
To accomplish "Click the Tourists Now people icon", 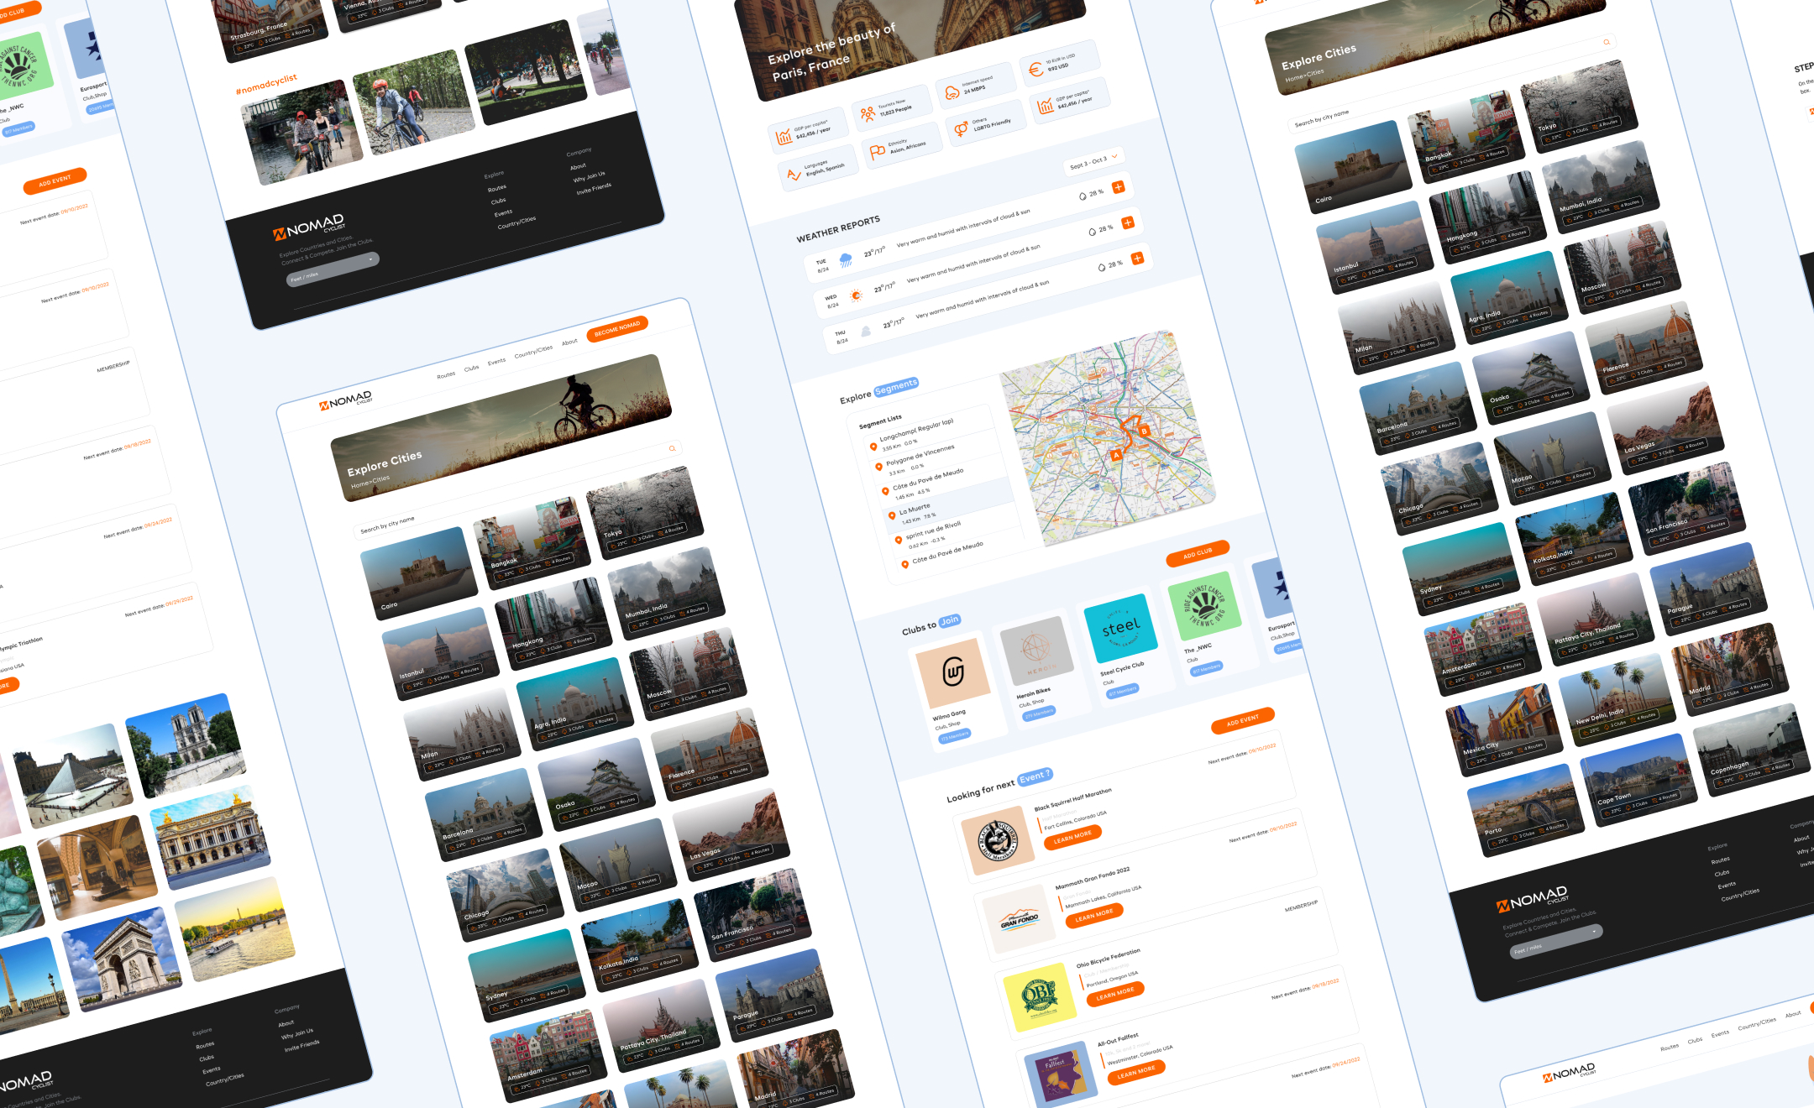I will pos(868,113).
